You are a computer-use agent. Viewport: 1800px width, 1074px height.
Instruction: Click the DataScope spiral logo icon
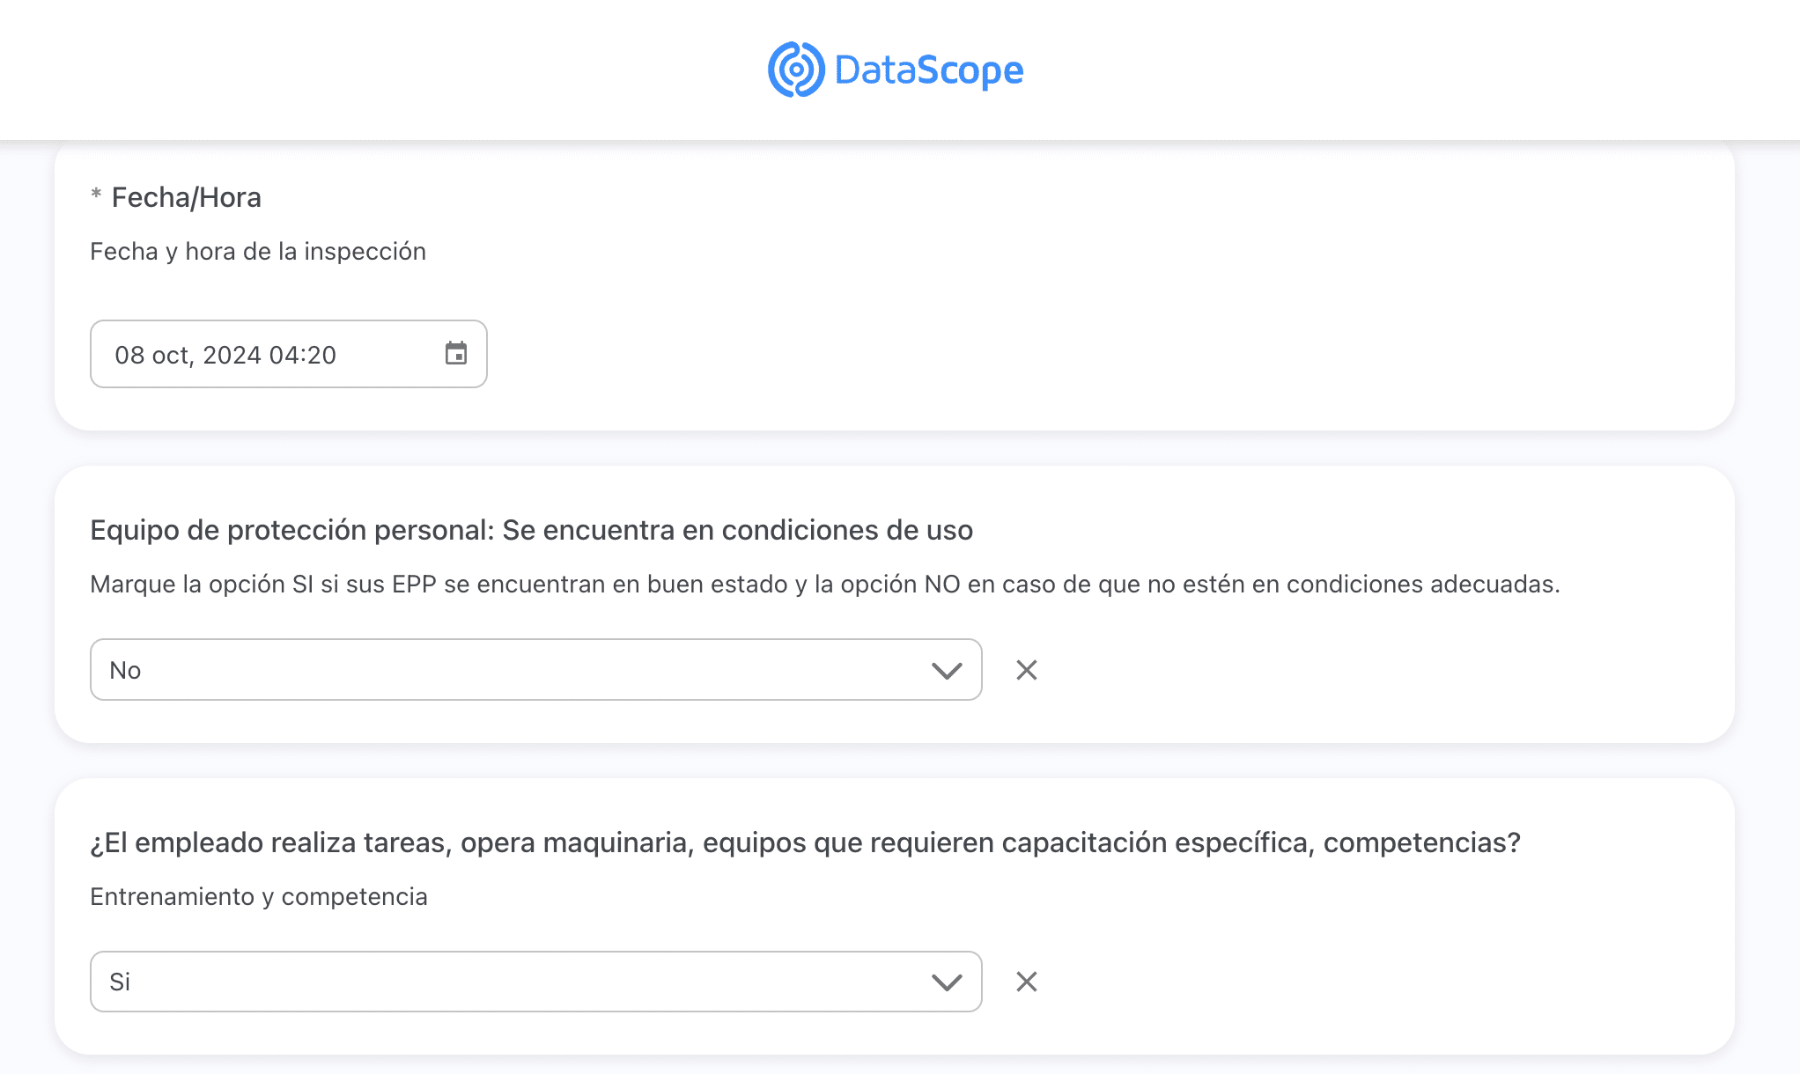point(795,70)
